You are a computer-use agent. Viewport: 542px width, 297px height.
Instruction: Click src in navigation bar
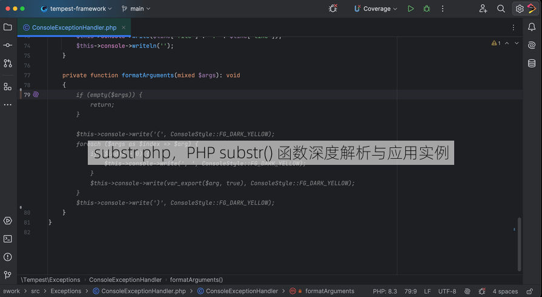[x=35, y=291]
